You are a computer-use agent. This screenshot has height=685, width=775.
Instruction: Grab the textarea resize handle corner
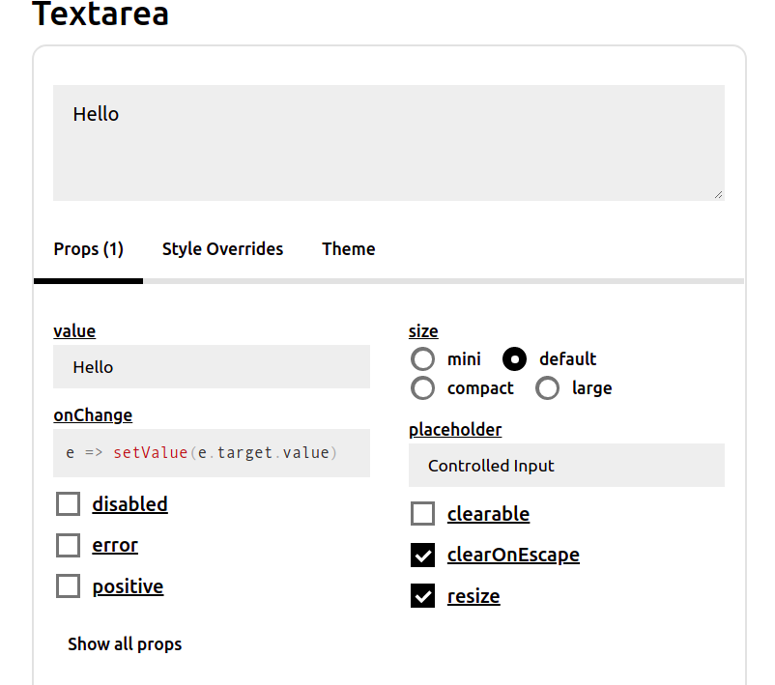pyautogui.click(x=719, y=195)
